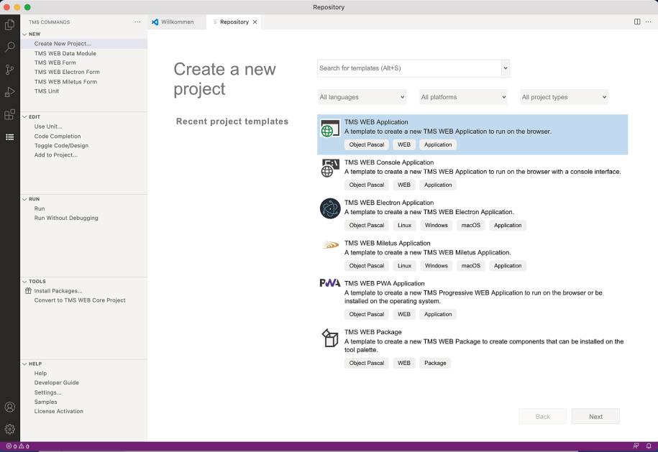Click the Install Packages gift icon
The height and width of the screenshot is (452, 658).
28,290
